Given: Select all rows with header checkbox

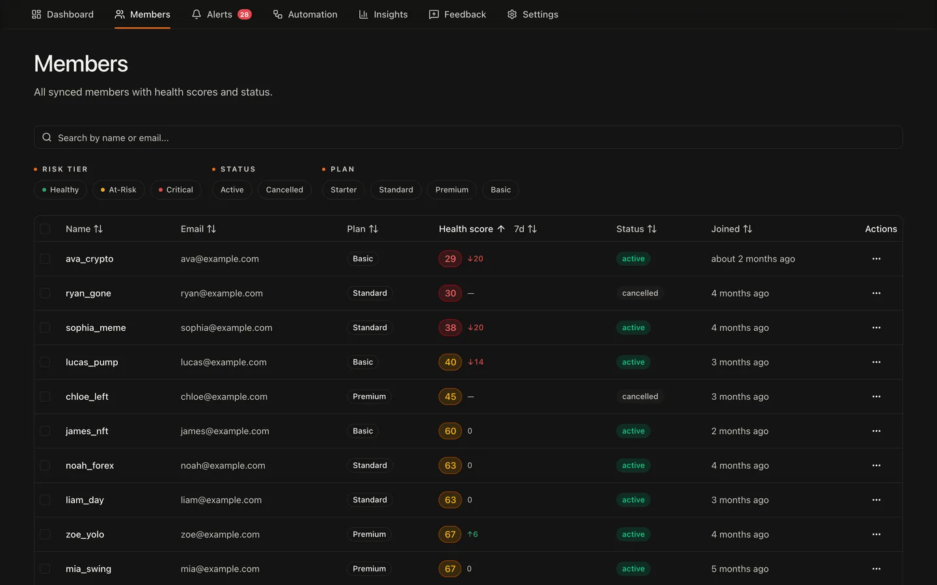Looking at the screenshot, I should click(45, 229).
